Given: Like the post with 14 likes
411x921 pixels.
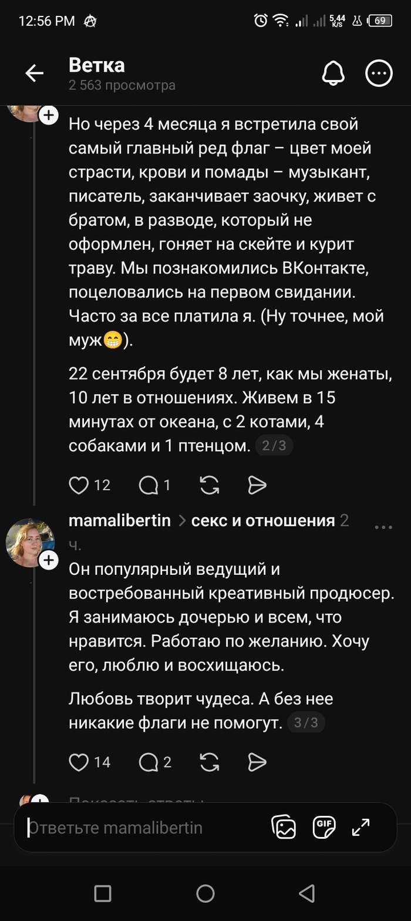Looking at the screenshot, I should click(79, 762).
